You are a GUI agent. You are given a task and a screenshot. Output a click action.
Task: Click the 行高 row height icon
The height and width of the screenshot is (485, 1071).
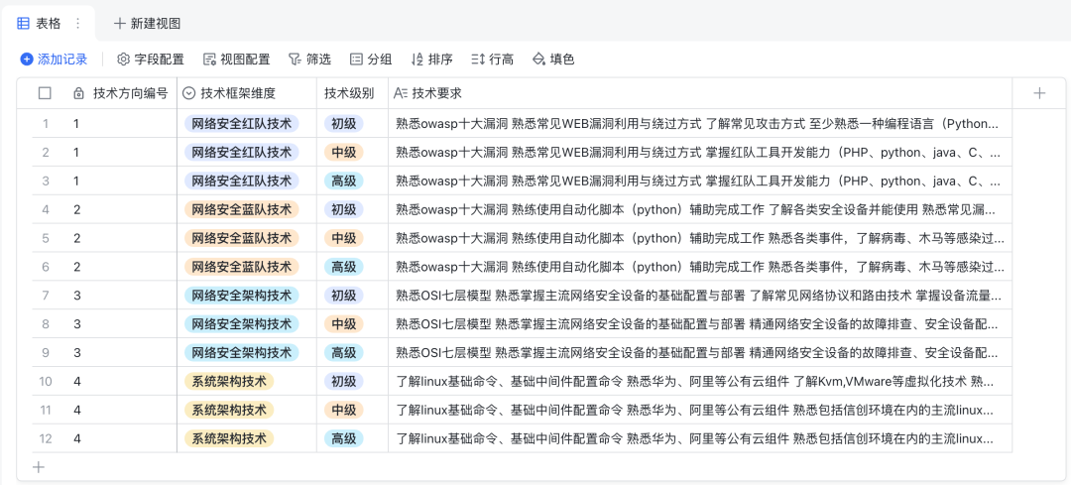[478, 60]
